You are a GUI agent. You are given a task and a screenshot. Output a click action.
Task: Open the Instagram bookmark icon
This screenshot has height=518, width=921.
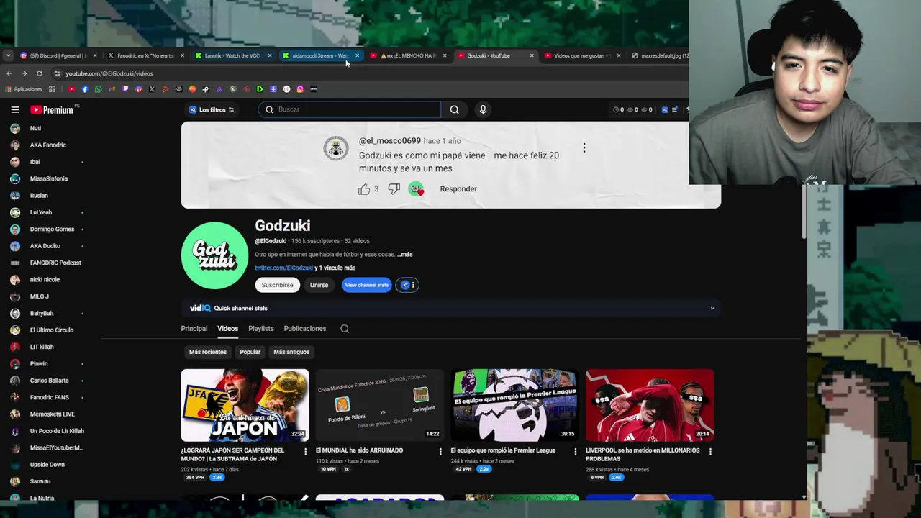300,89
